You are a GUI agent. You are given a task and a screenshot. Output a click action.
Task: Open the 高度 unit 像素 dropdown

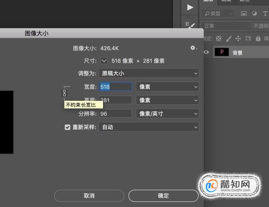(168, 100)
